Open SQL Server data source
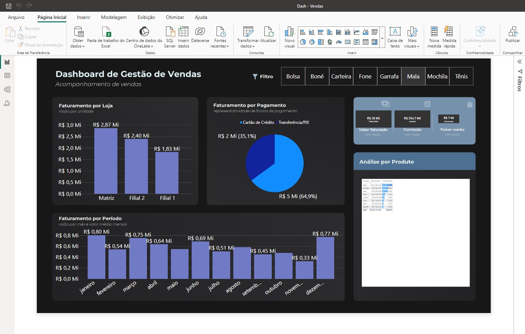The image size is (525, 334). coord(170,32)
